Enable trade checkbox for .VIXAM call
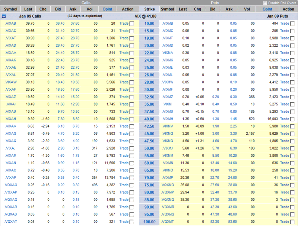This screenshot has width=298, height=226. [131, 156]
